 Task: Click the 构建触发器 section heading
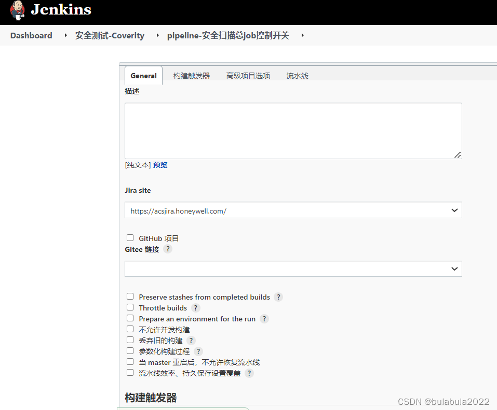(x=151, y=398)
